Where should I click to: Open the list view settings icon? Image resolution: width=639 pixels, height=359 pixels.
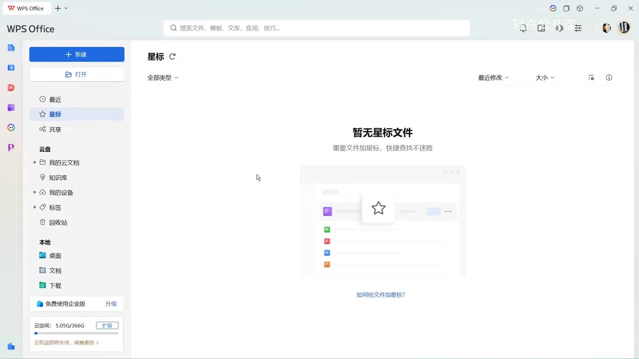coord(591,78)
